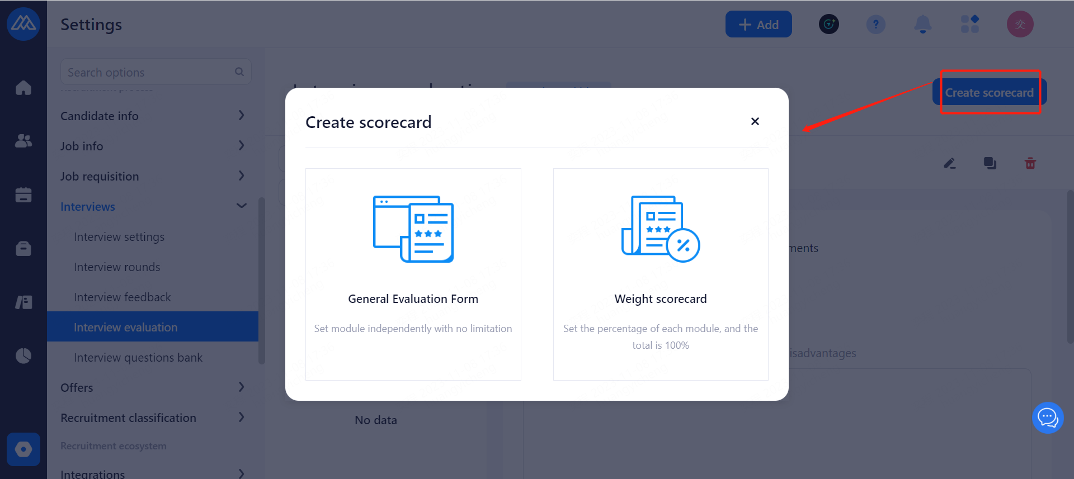Open the calendar icon in left sidebar
1074x479 pixels.
pyautogui.click(x=23, y=195)
